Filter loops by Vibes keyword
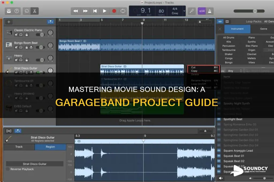 (x=252, y=62)
